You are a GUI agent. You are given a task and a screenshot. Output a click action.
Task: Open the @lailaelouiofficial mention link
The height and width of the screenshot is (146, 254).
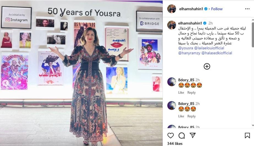coord(209,48)
